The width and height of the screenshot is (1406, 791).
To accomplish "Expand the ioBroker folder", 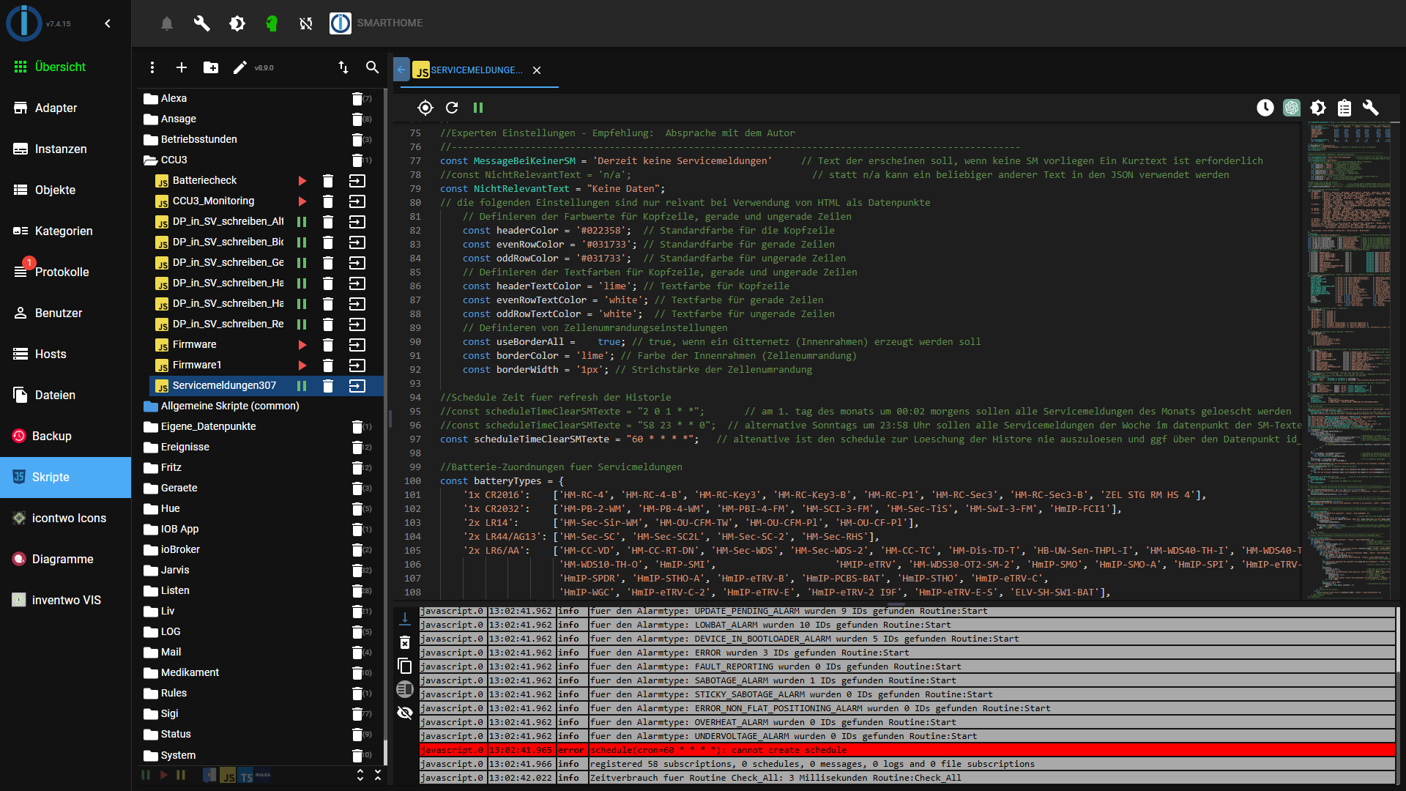I will click(x=151, y=549).
